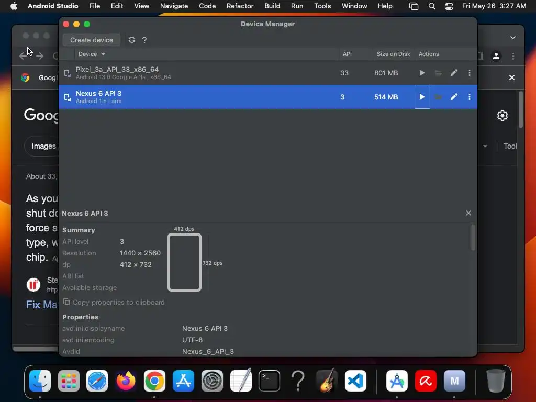Open Chrome three-dot menu in background window
Screen dimensions: 536x402
(x=513, y=56)
